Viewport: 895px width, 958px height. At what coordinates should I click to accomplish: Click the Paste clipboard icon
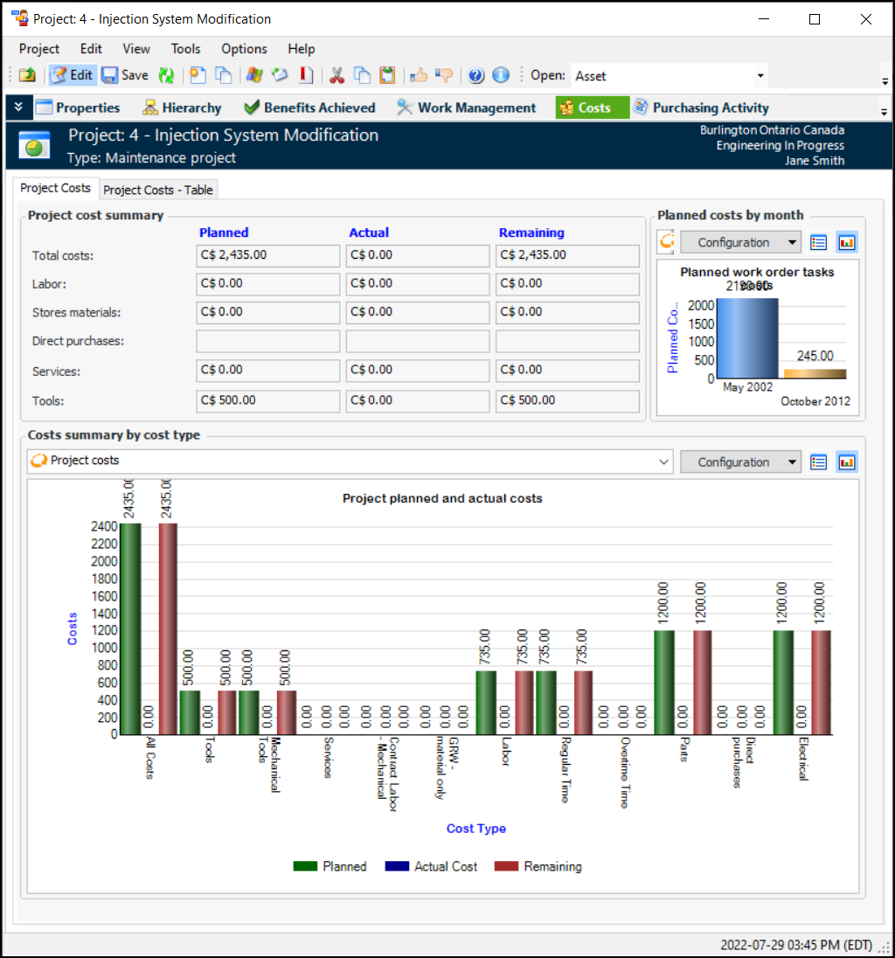click(387, 75)
